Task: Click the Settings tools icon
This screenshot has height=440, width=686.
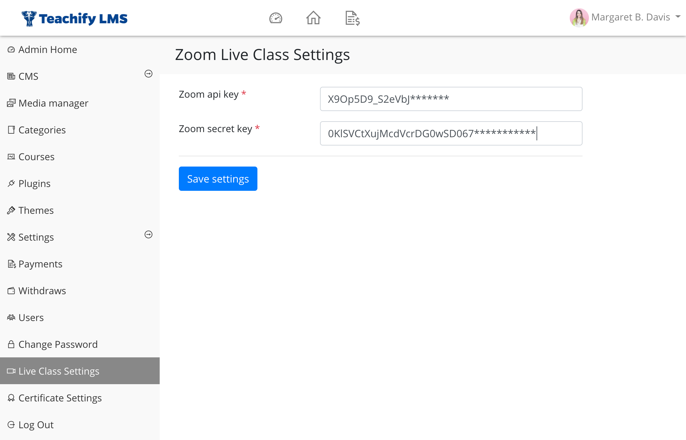Action: click(11, 237)
